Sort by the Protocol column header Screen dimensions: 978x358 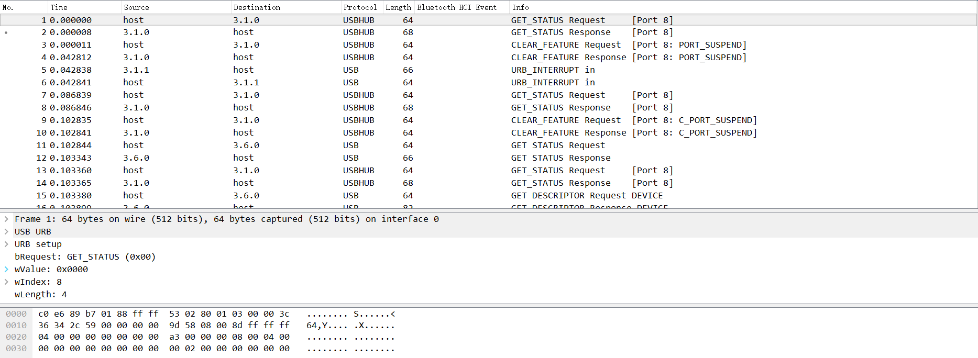point(360,7)
